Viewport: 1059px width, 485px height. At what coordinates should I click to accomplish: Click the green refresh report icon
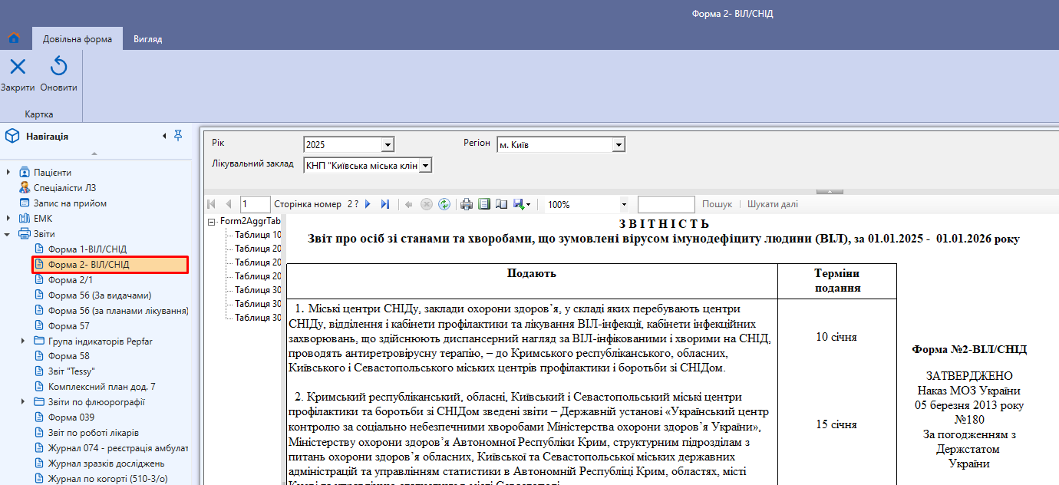point(444,204)
